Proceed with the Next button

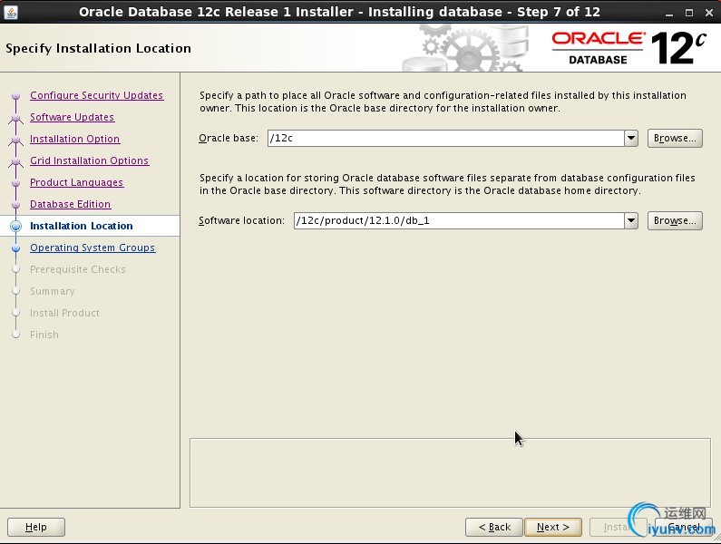click(x=553, y=527)
